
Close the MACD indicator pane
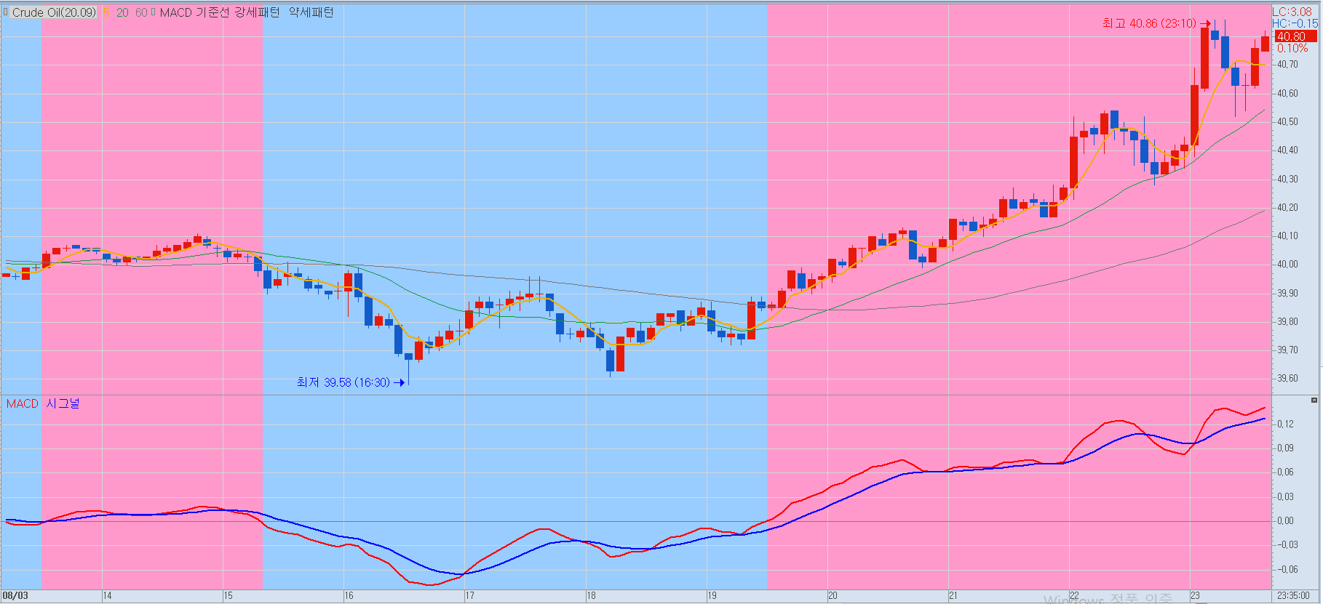tap(1314, 400)
